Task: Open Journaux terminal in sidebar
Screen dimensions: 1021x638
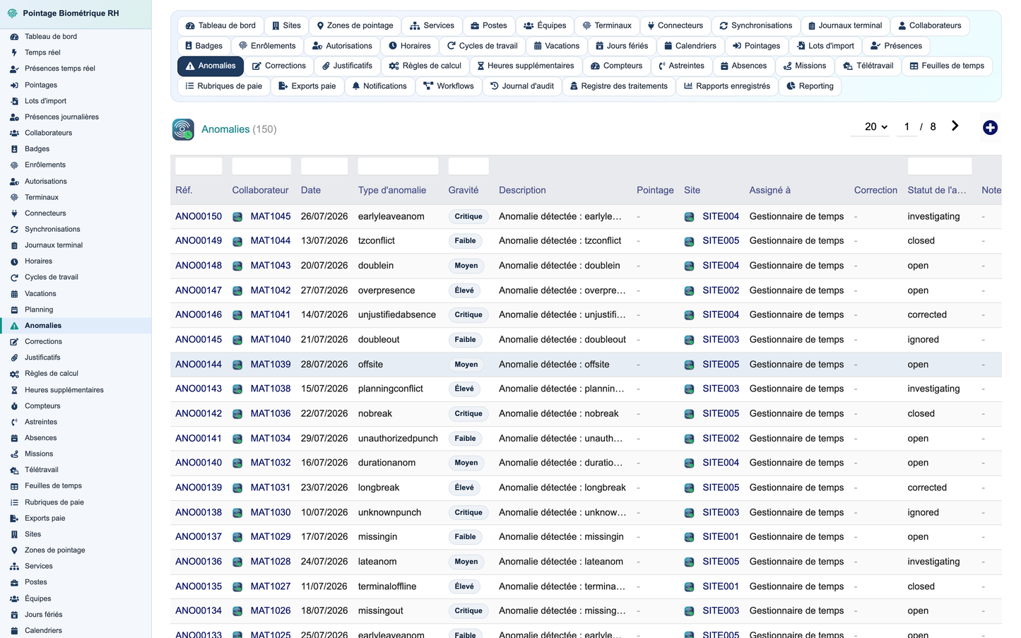Action: [54, 245]
